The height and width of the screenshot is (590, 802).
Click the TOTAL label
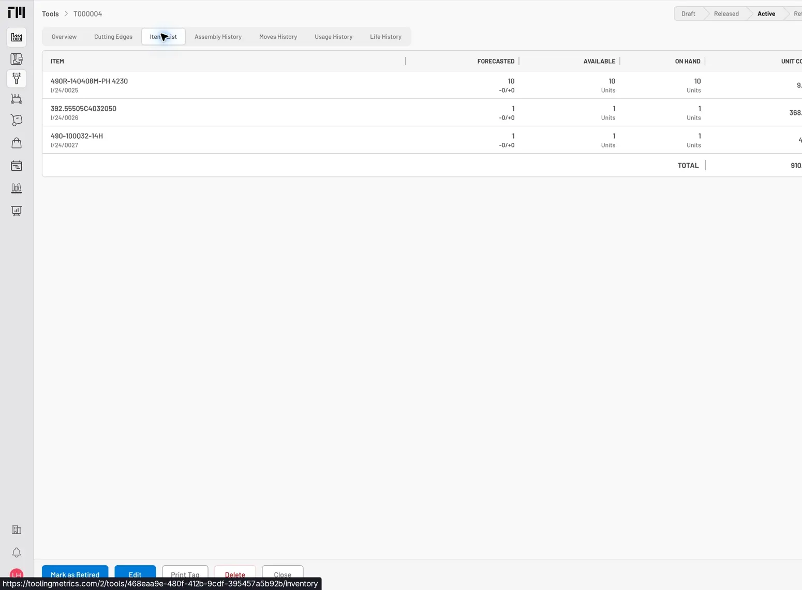tap(688, 166)
